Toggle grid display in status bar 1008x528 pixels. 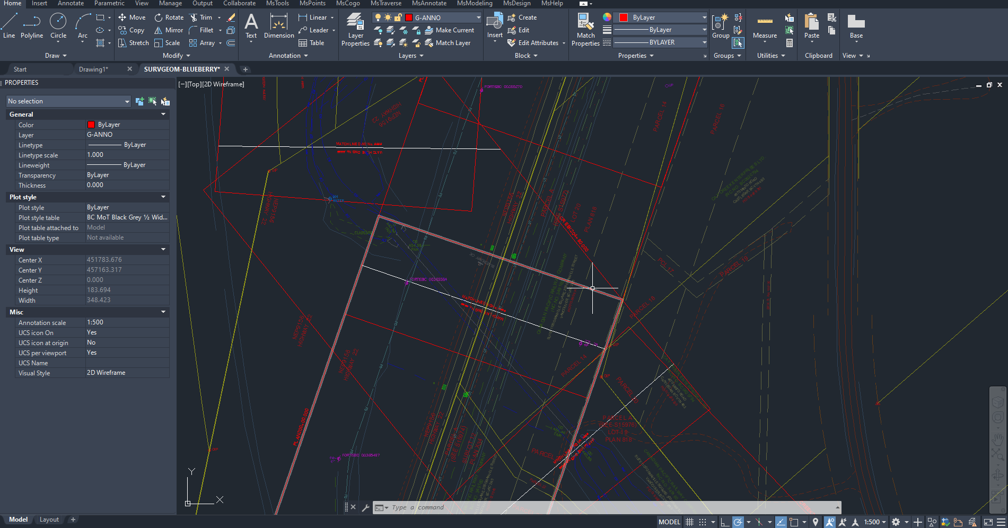point(689,522)
